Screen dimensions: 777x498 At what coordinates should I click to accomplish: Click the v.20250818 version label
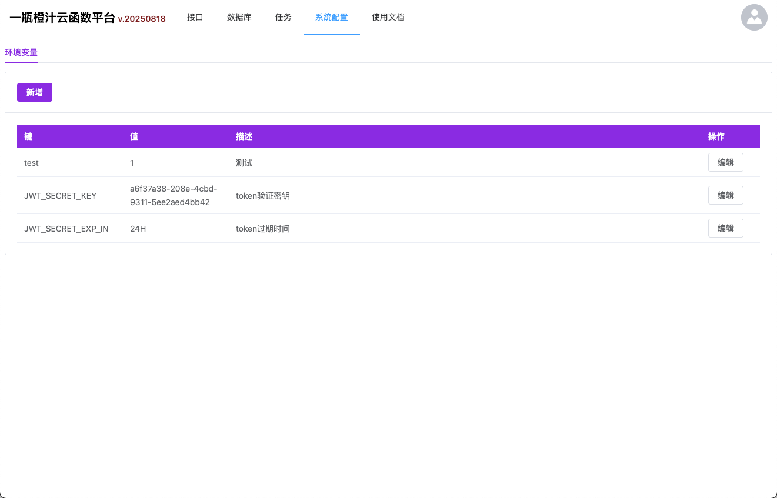tap(142, 19)
